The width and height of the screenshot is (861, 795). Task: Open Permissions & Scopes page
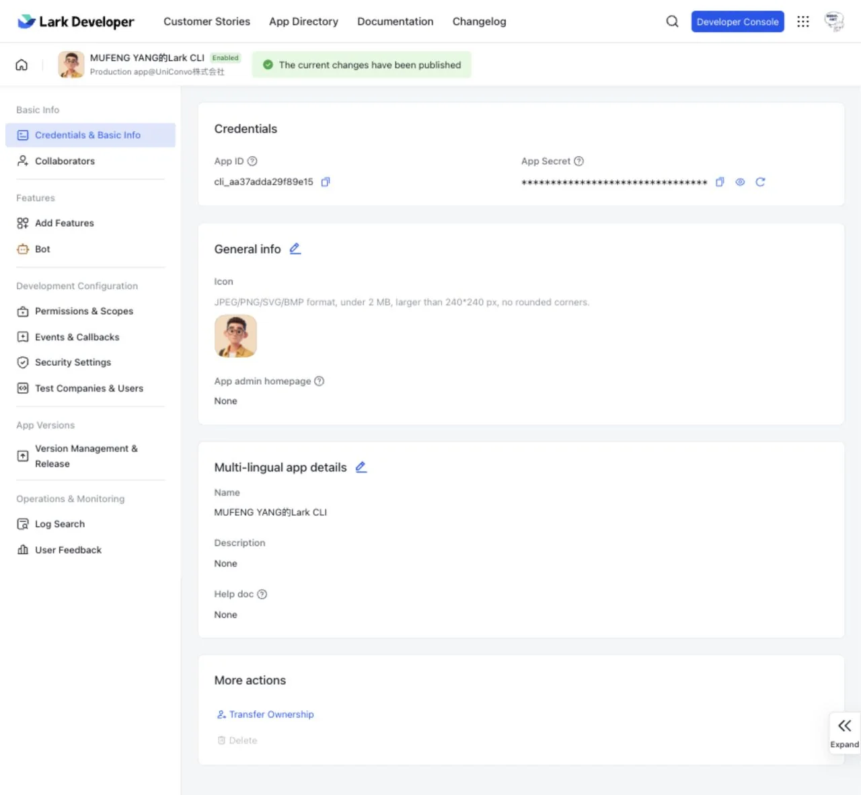pos(90,311)
